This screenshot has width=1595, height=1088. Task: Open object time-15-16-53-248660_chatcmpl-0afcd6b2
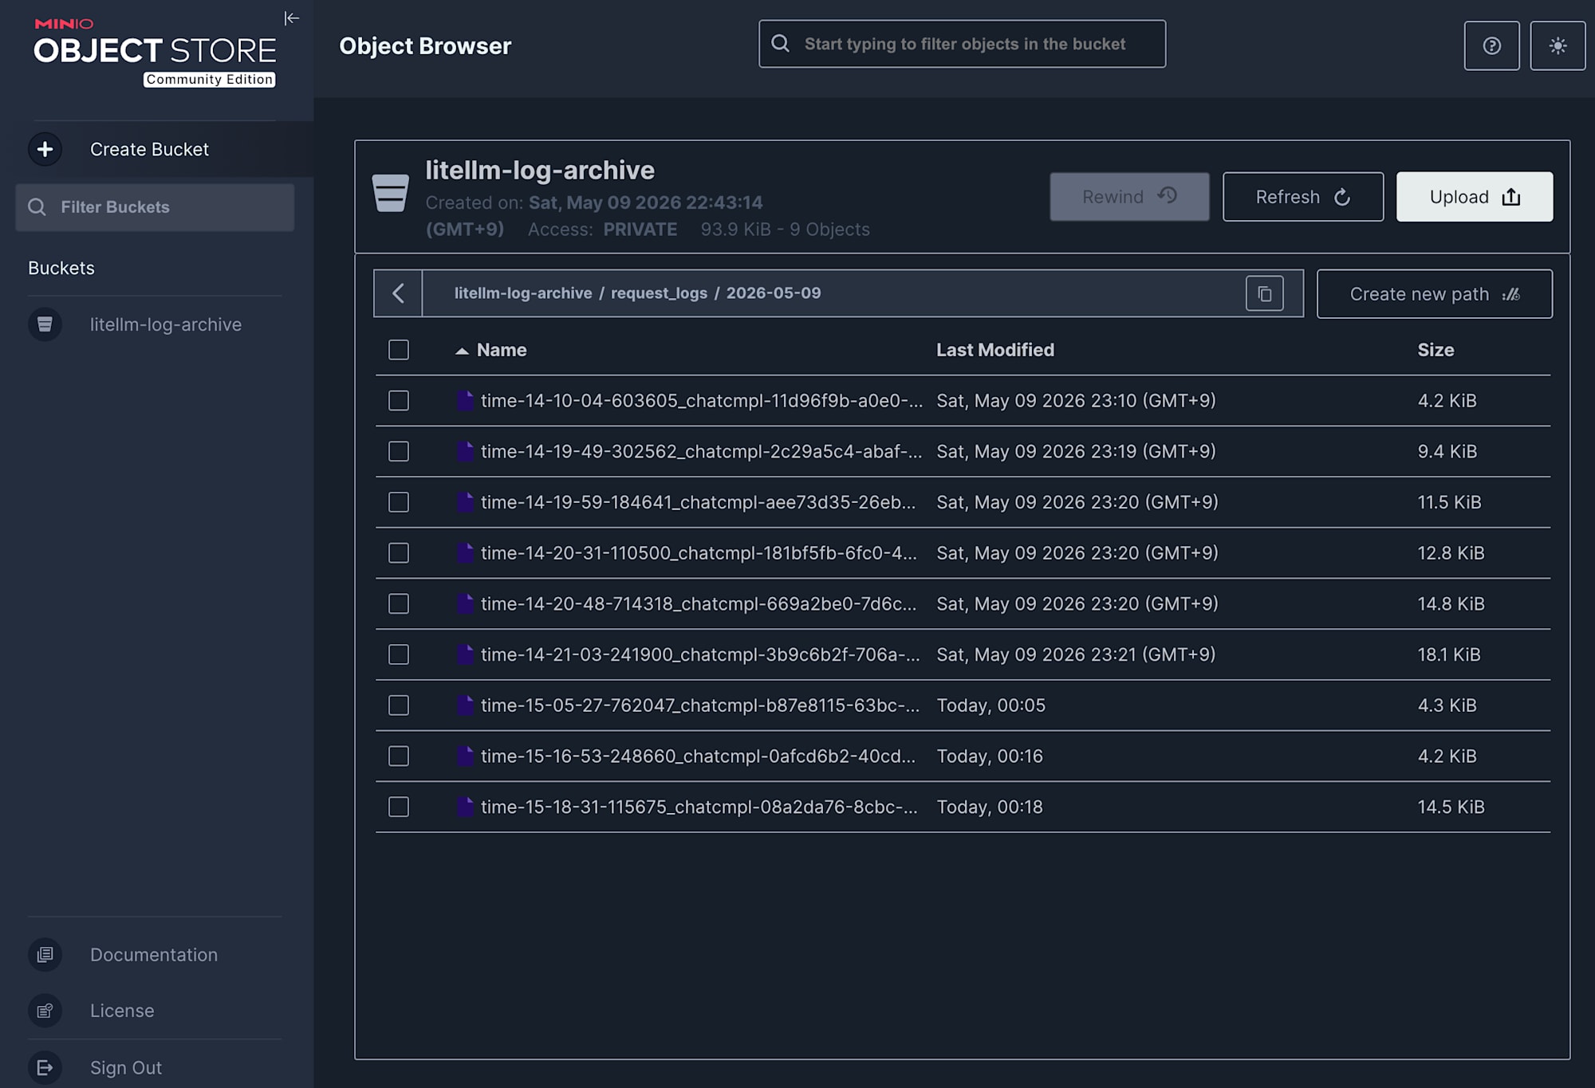coord(699,756)
